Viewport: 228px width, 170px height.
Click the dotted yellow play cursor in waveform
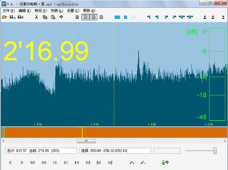pos(114,74)
